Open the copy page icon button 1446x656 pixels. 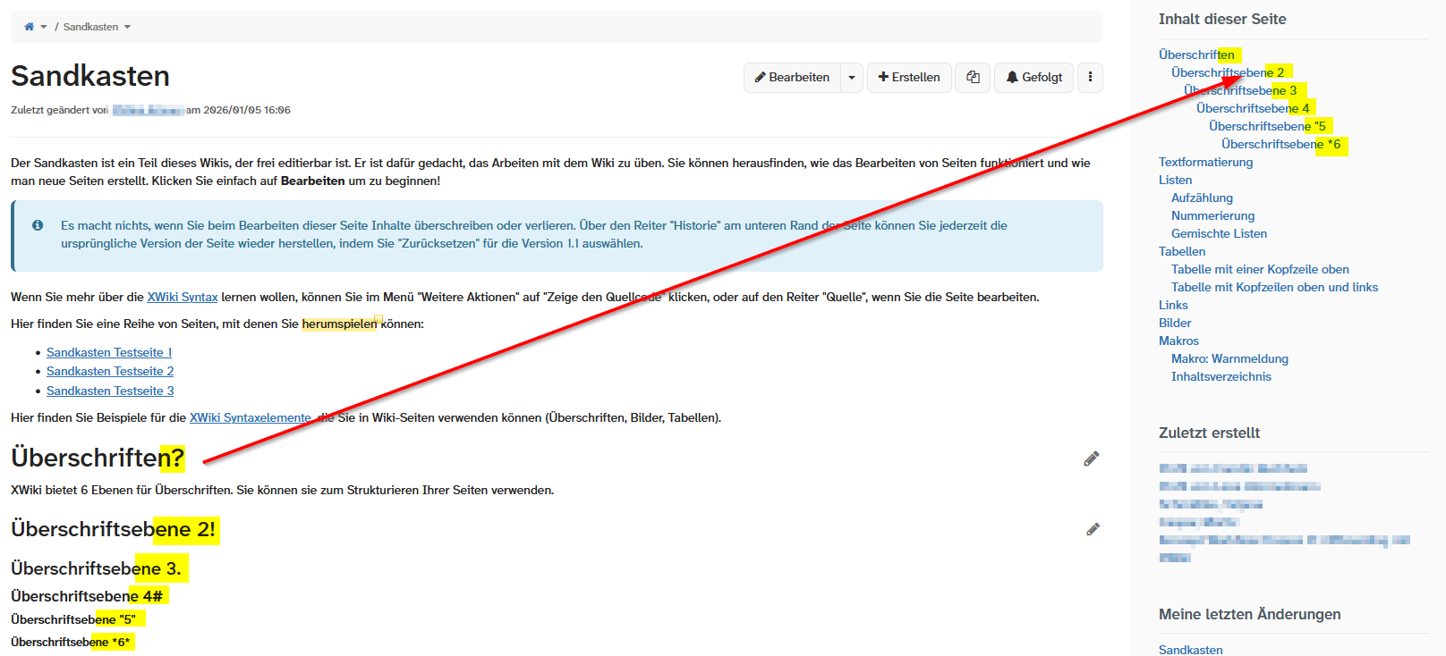(x=973, y=78)
